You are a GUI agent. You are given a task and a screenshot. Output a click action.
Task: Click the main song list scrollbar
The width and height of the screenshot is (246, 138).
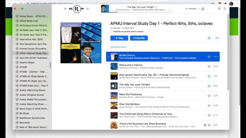pyautogui.click(x=228, y=52)
